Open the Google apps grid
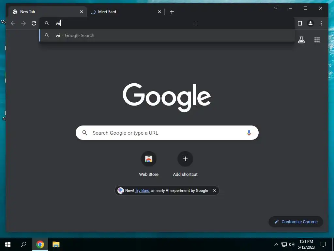The image size is (334, 251). (317, 40)
